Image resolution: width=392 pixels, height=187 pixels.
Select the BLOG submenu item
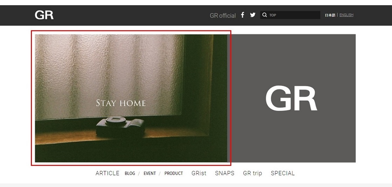point(130,173)
